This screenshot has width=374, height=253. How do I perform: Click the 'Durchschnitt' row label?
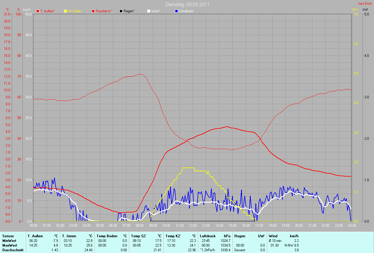tap(13, 250)
